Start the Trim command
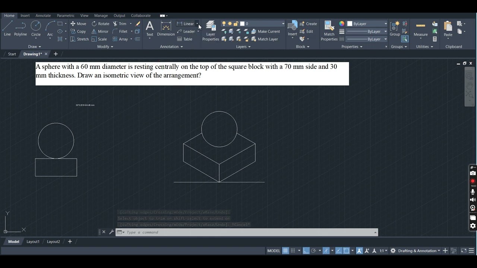Screen dimensions: 477x268 120,23
